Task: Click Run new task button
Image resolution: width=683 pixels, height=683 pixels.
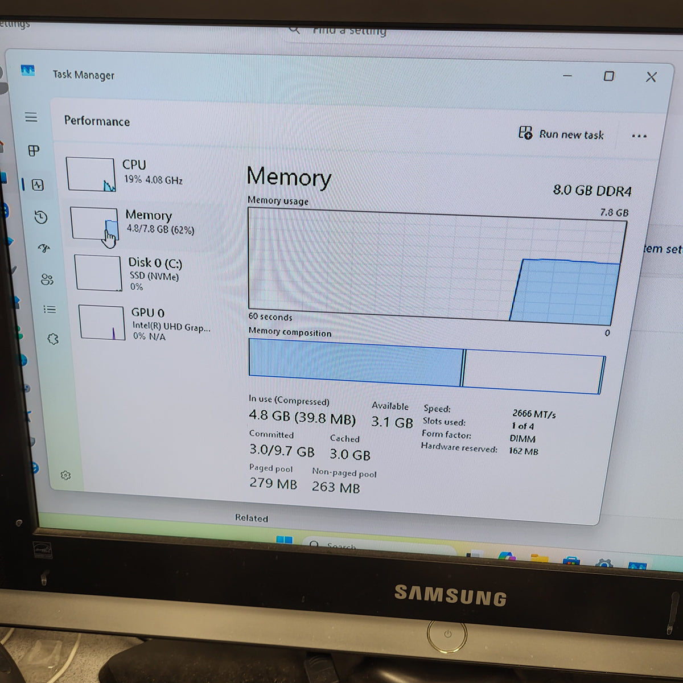Action: point(561,134)
